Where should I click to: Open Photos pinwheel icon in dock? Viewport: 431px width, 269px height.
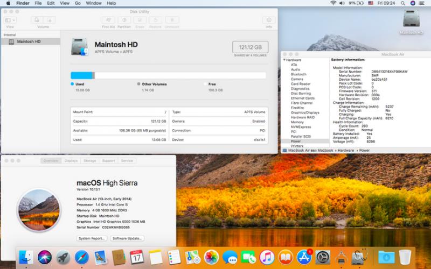pyautogui.click(x=211, y=258)
